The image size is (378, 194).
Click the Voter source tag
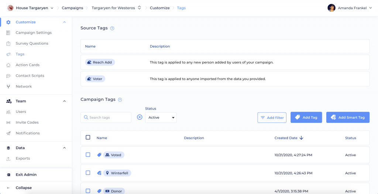pos(95,79)
